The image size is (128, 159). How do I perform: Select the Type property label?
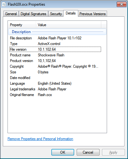point(14,44)
